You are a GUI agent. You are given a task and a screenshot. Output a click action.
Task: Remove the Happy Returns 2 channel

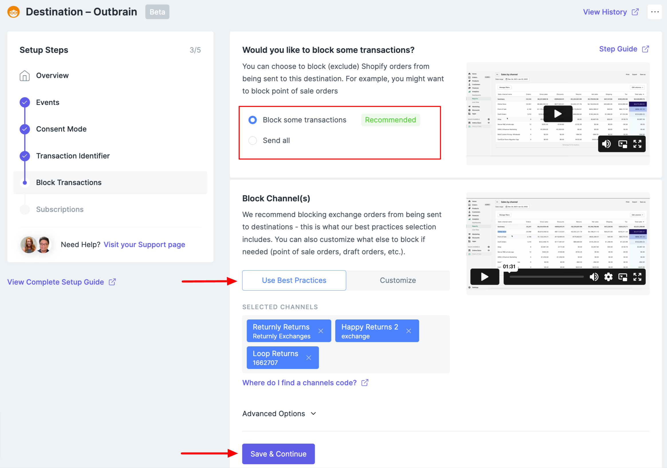(x=408, y=331)
